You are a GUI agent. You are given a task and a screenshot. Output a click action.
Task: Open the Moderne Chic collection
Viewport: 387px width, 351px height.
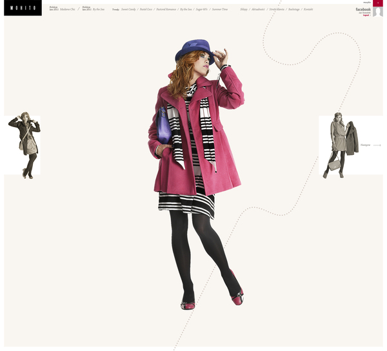[x=67, y=10]
